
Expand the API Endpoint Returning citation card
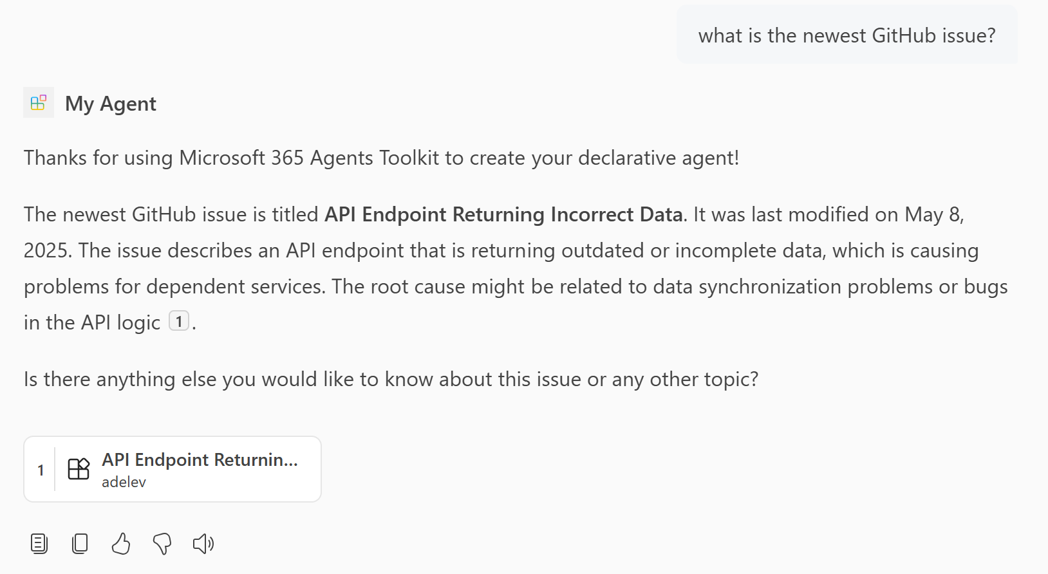click(x=172, y=469)
